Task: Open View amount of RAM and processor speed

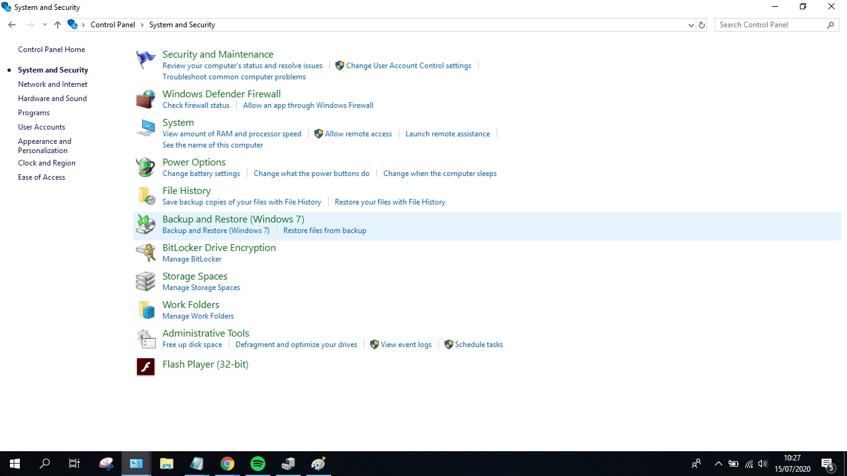Action: tap(232, 134)
